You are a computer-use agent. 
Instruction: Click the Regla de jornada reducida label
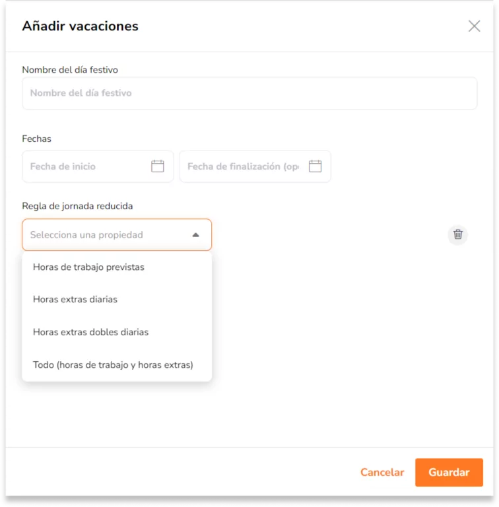point(77,206)
